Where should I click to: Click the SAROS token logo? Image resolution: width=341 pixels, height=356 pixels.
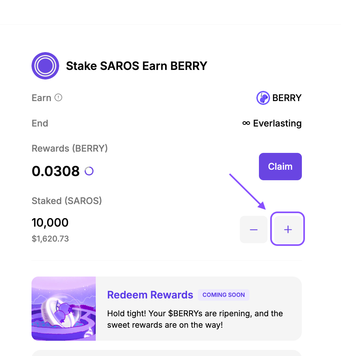coord(45,66)
